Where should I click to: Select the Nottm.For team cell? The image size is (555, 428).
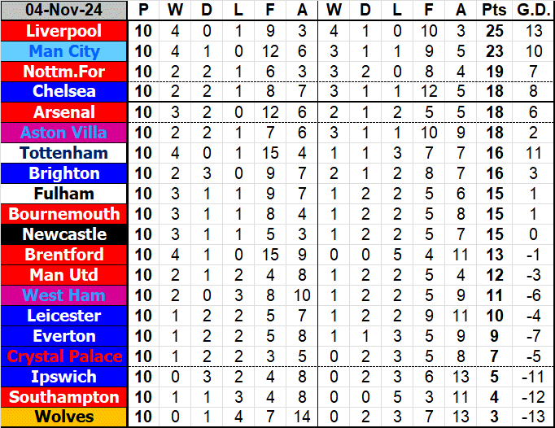click(x=64, y=72)
